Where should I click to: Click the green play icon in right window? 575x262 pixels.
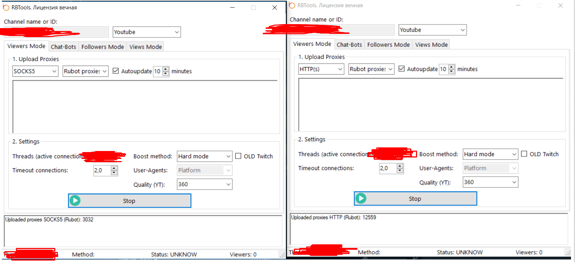tap(361, 199)
